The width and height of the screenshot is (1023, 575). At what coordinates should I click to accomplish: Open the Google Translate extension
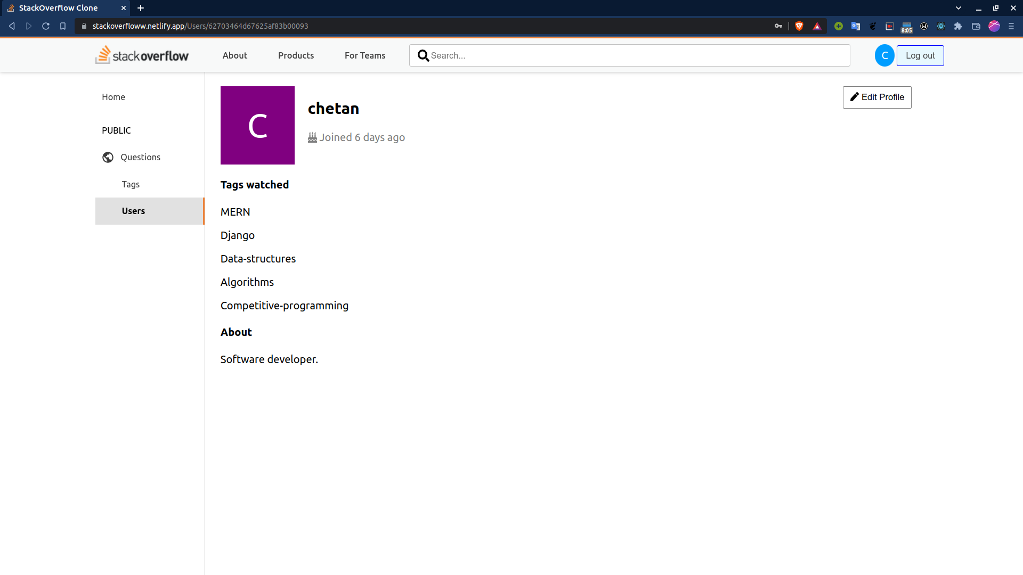856,26
